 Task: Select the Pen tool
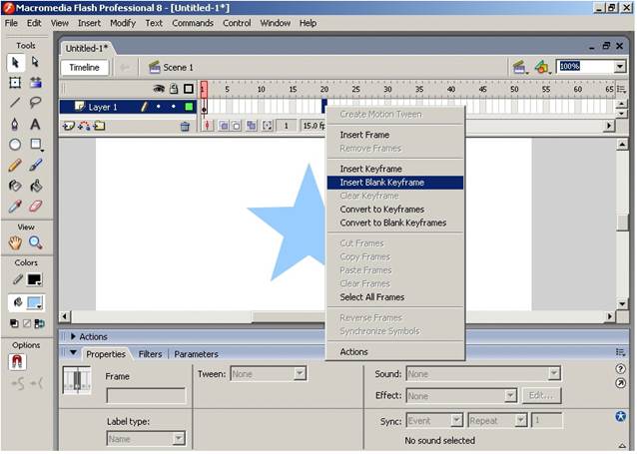(x=15, y=124)
